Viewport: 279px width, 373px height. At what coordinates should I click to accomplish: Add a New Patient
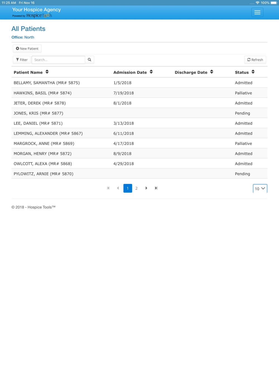coord(27,49)
